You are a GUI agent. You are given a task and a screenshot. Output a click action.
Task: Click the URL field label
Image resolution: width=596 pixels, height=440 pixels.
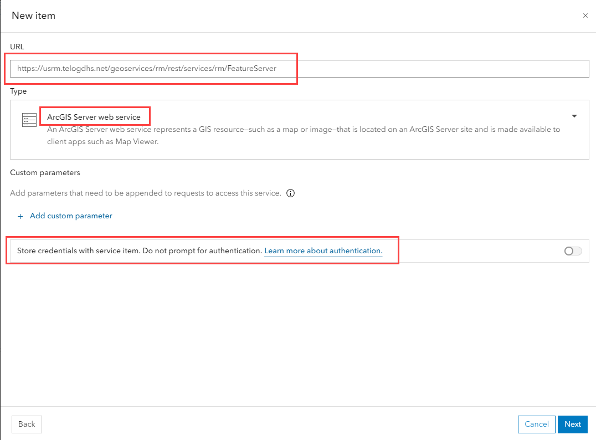tap(17, 47)
